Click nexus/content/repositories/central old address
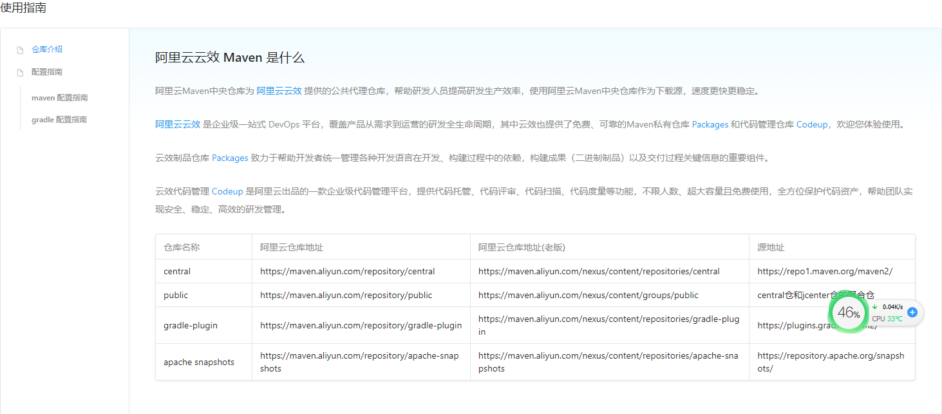Screen dimensions: 942x414 pos(599,271)
